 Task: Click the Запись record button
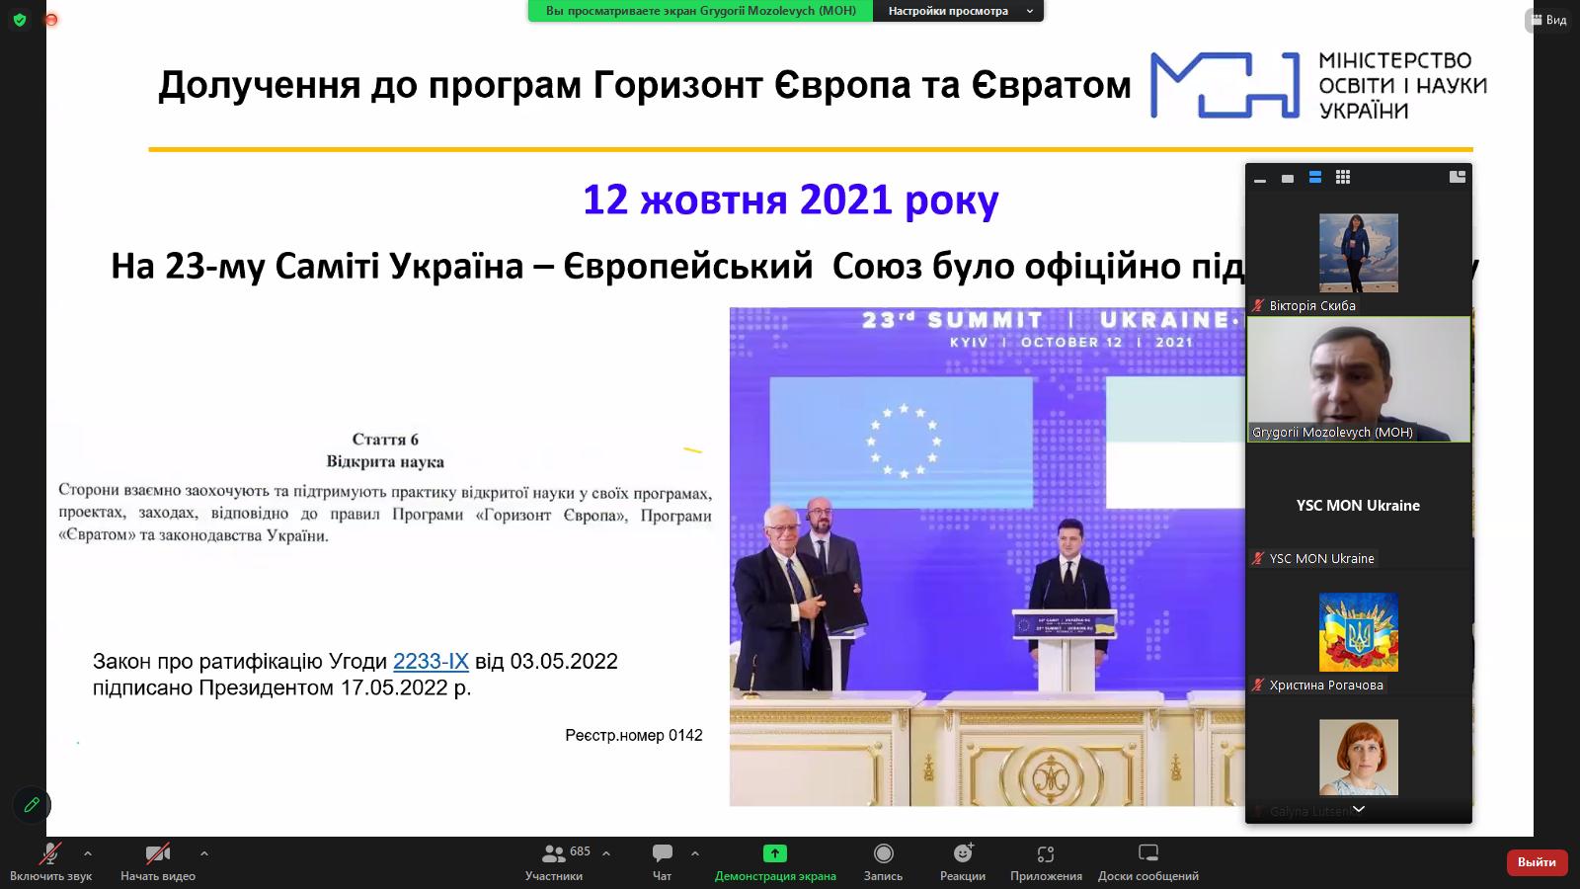[x=883, y=861]
